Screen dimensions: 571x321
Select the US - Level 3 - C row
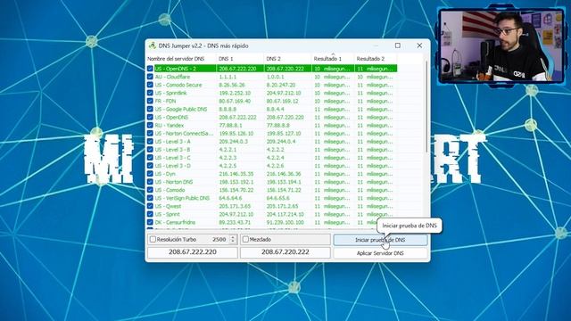[x=271, y=158]
